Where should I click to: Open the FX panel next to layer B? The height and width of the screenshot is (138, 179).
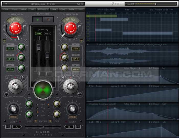78,127
